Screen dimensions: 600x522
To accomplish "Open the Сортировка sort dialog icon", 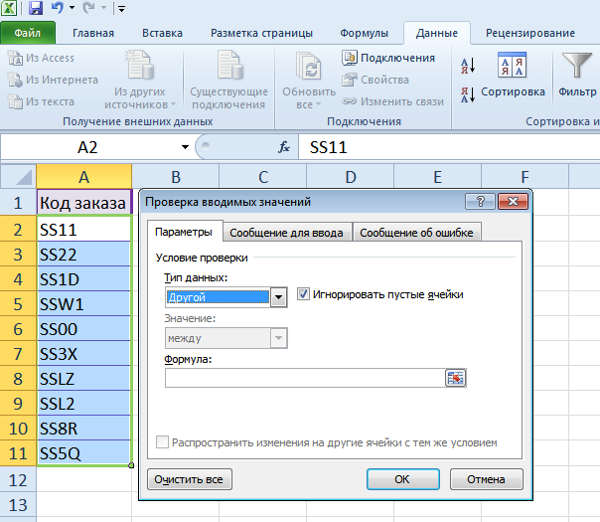I will click(513, 68).
